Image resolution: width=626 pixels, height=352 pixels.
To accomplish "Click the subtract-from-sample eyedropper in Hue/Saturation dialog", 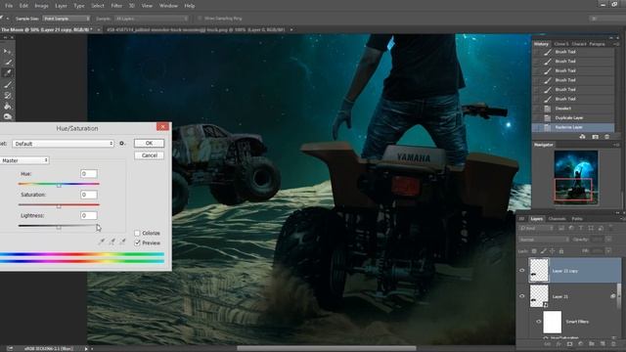I will [x=122, y=242].
